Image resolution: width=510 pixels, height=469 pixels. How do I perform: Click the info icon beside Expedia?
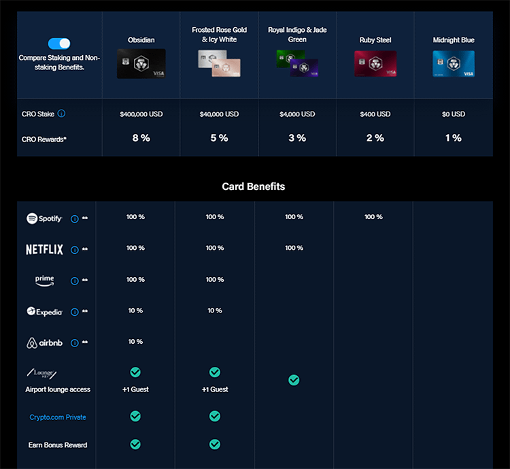(75, 312)
